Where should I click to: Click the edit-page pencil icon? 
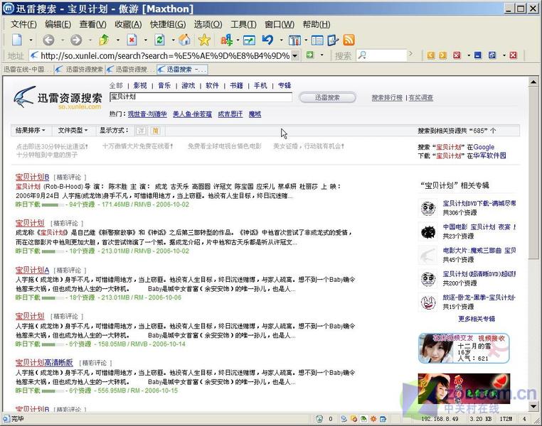pyautogui.click(x=333, y=40)
